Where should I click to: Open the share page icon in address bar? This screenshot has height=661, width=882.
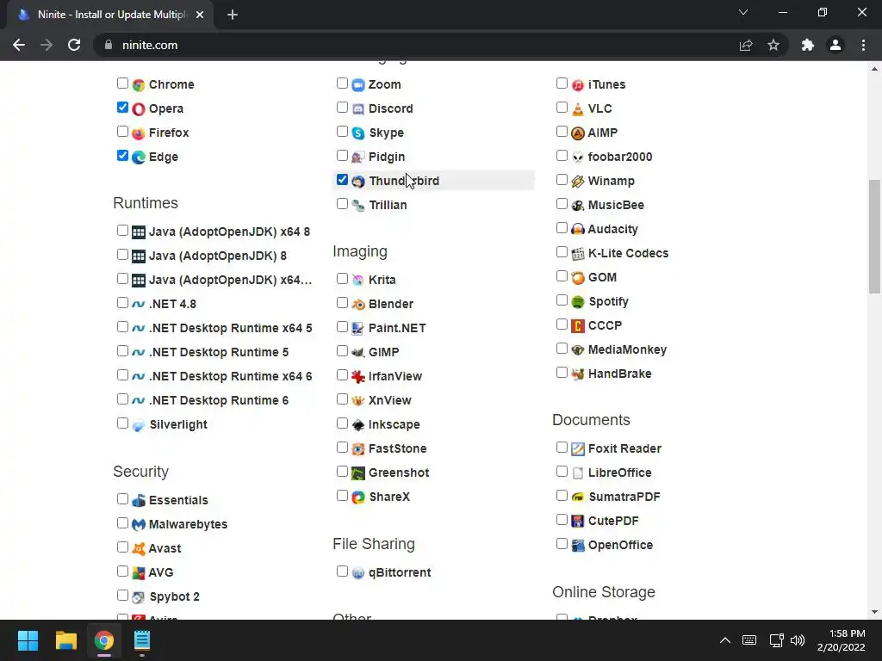746,45
